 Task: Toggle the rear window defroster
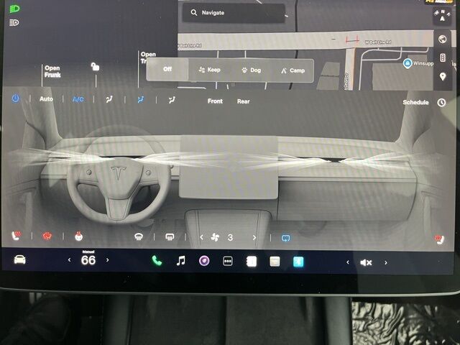tap(170, 236)
